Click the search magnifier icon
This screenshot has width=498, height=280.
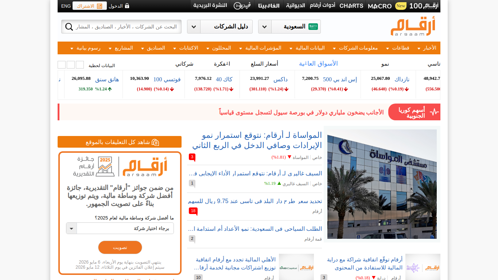pos(69,27)
